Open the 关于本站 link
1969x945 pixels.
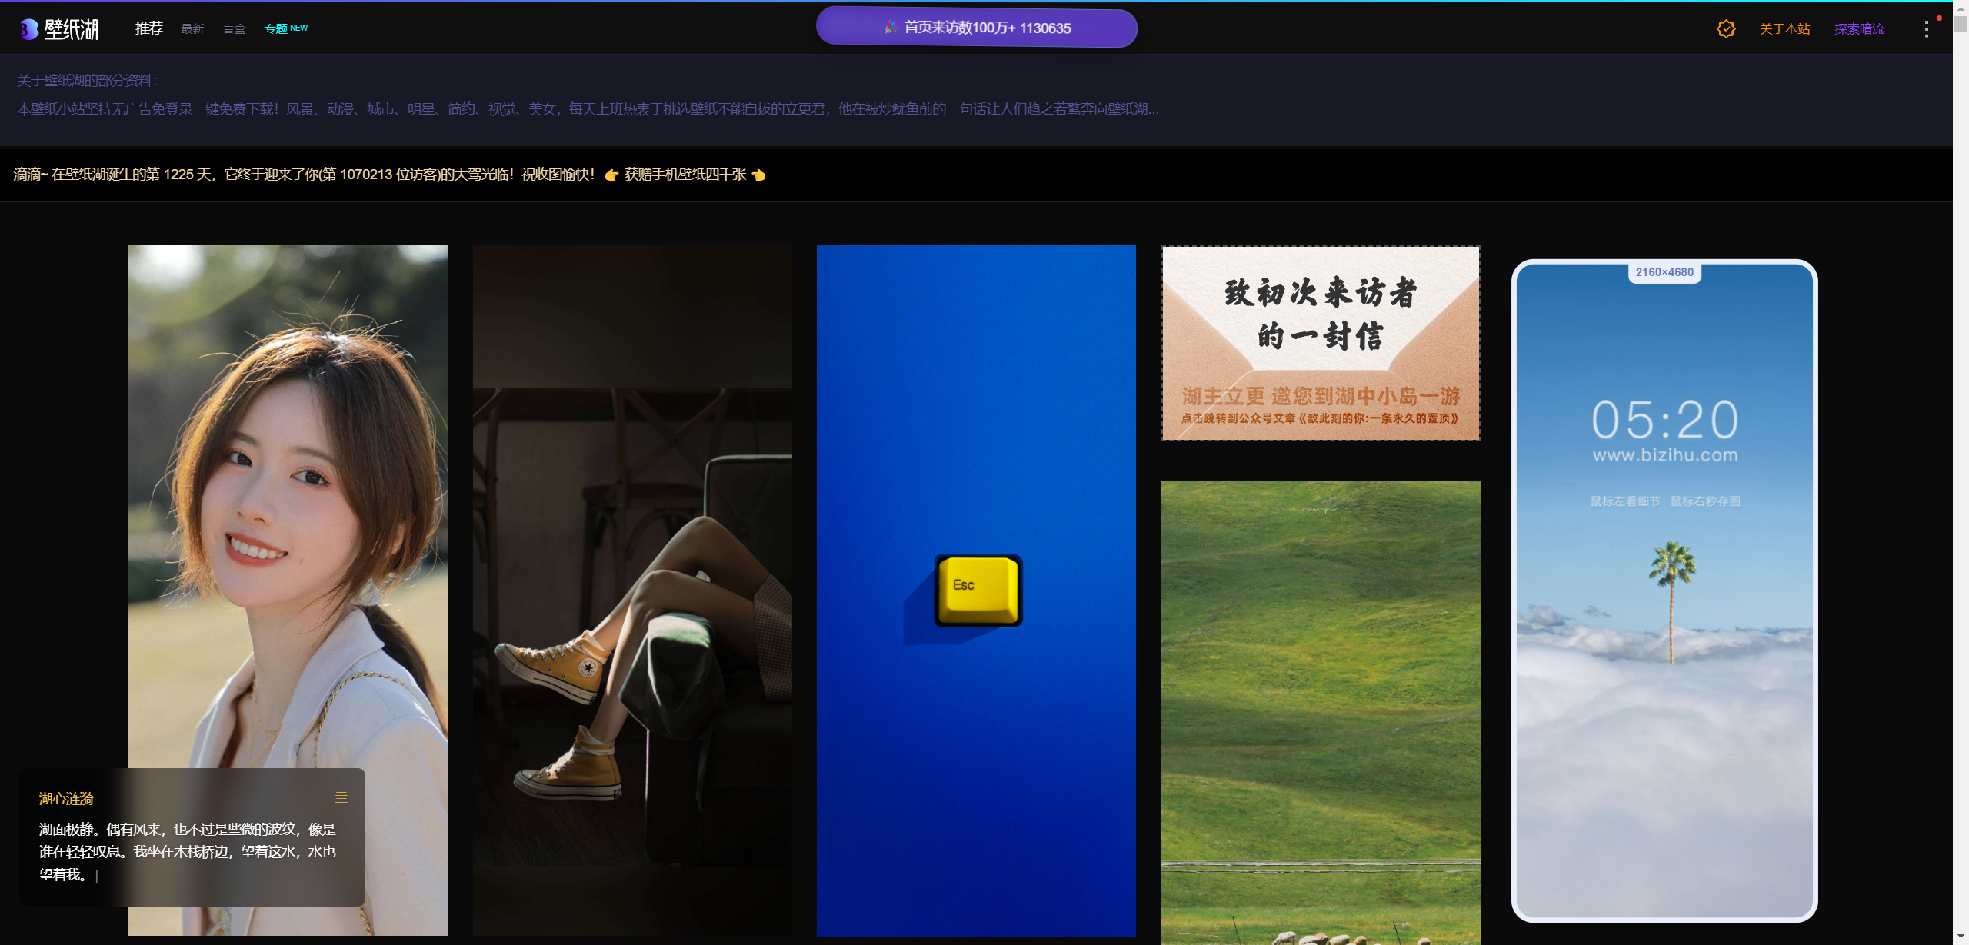click(1784, 29)
